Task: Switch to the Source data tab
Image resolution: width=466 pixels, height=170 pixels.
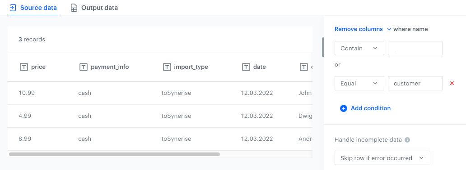Action: [33, 8]
